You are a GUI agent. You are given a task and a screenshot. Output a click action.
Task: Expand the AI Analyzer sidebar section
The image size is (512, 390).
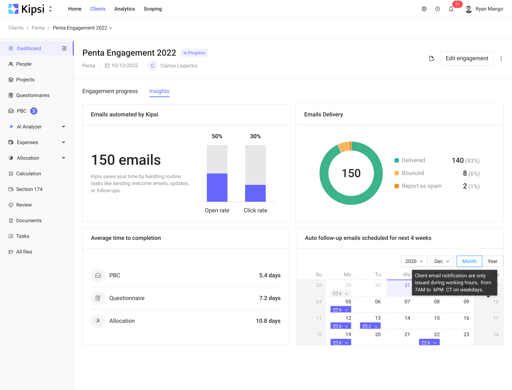point(64,127)
